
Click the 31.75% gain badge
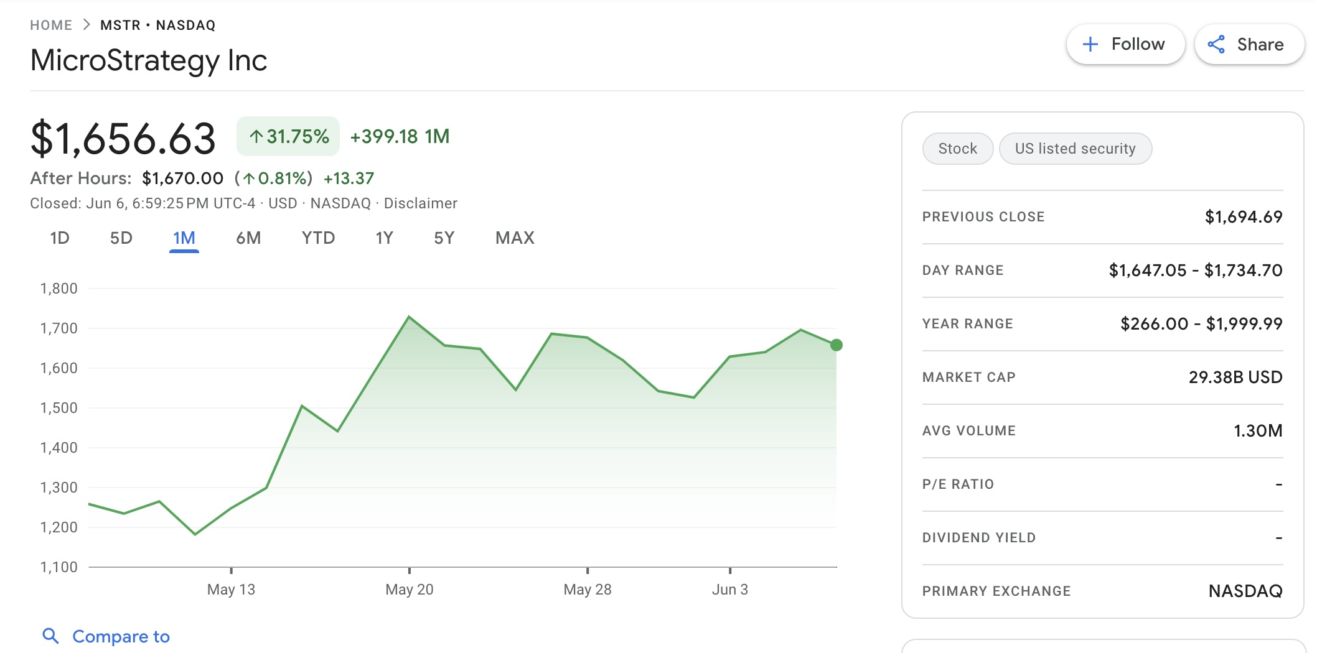(x=288, y=136)
